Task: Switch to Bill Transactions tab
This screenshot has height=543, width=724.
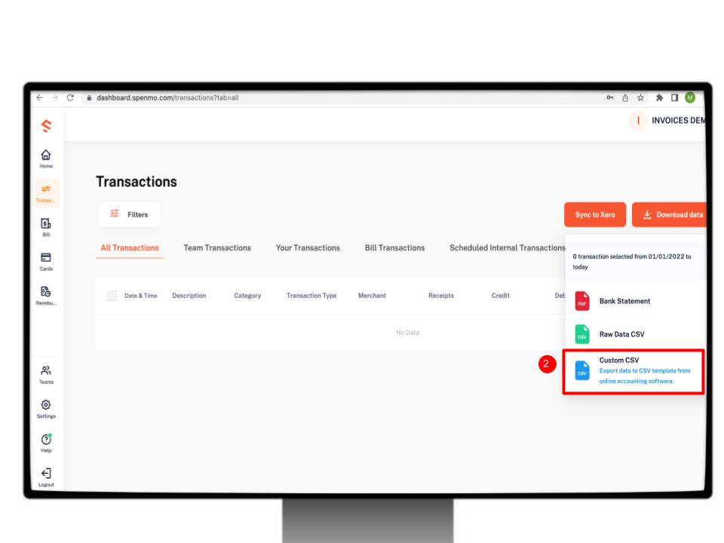Action: coord(394,248)
